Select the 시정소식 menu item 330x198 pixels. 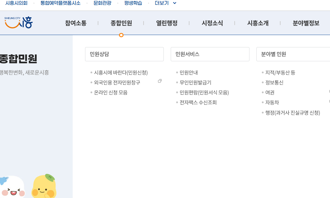point(212,23)
